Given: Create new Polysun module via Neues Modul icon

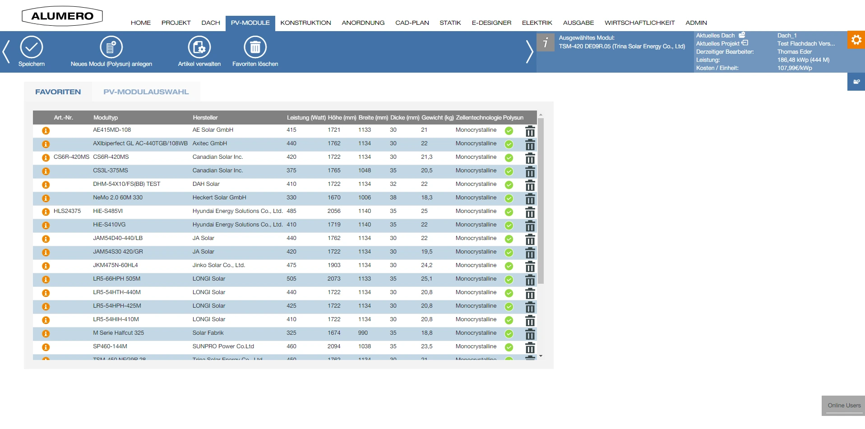Looking at the screenshot, I should click(111, 47).
